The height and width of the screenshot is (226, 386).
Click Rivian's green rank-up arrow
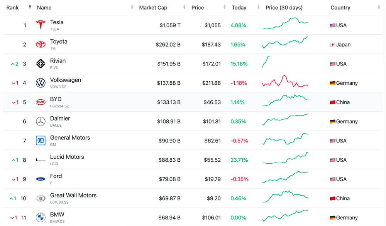point(13,64)
